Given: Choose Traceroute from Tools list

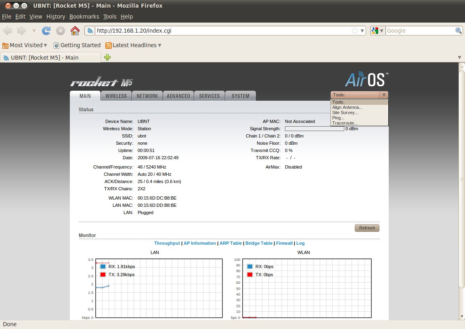Looking at the screenshot, I should (359, 123).
